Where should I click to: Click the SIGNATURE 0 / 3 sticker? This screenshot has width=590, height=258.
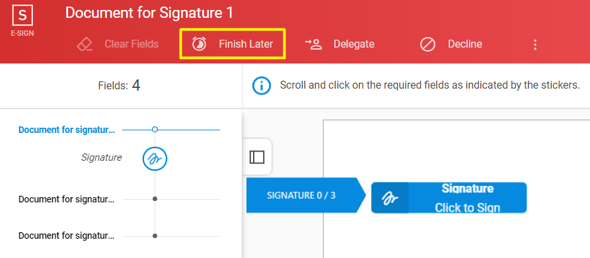(306, 195)
